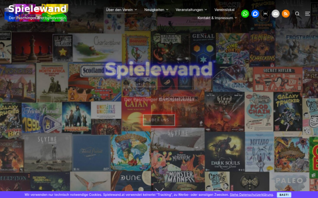This screenshot has height=198, width=318.
Task: Dismiss cookie notice with BAST! button
Action: [x=284, y=195]
